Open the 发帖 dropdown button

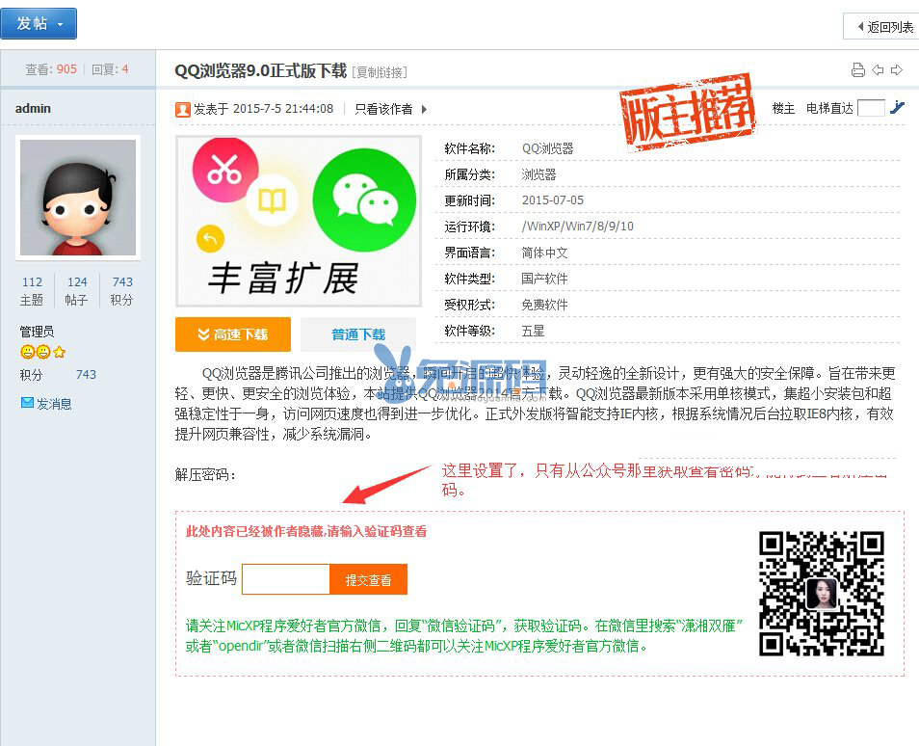pos(39,23)
